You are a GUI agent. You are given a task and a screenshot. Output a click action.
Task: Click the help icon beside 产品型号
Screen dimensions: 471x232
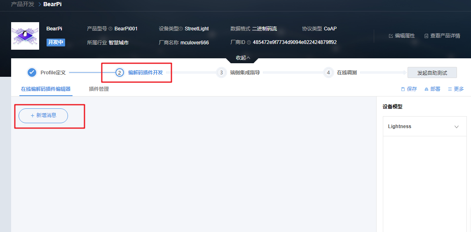click(x=110, y=29)
